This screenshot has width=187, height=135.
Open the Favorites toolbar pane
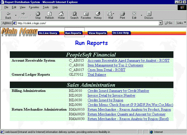pos(86,15)
